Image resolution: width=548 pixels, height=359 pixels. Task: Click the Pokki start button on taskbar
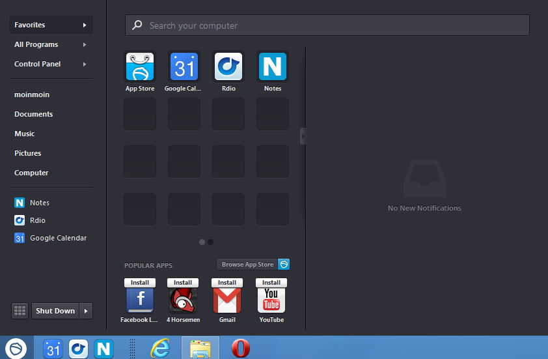pyautogui.click(x=16, y=348)
